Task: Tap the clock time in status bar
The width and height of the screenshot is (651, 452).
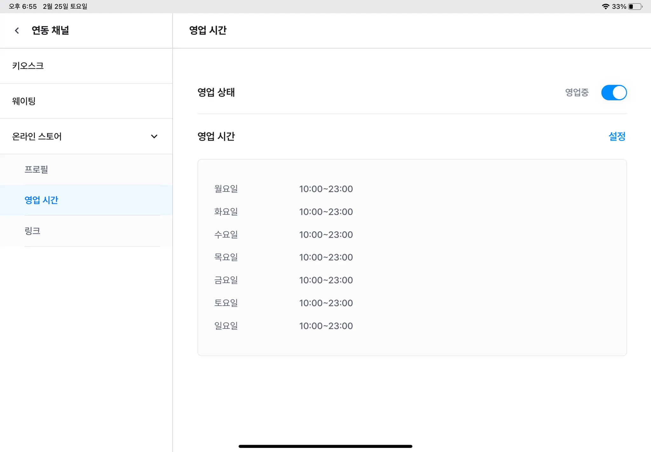Action: [23, 6]
